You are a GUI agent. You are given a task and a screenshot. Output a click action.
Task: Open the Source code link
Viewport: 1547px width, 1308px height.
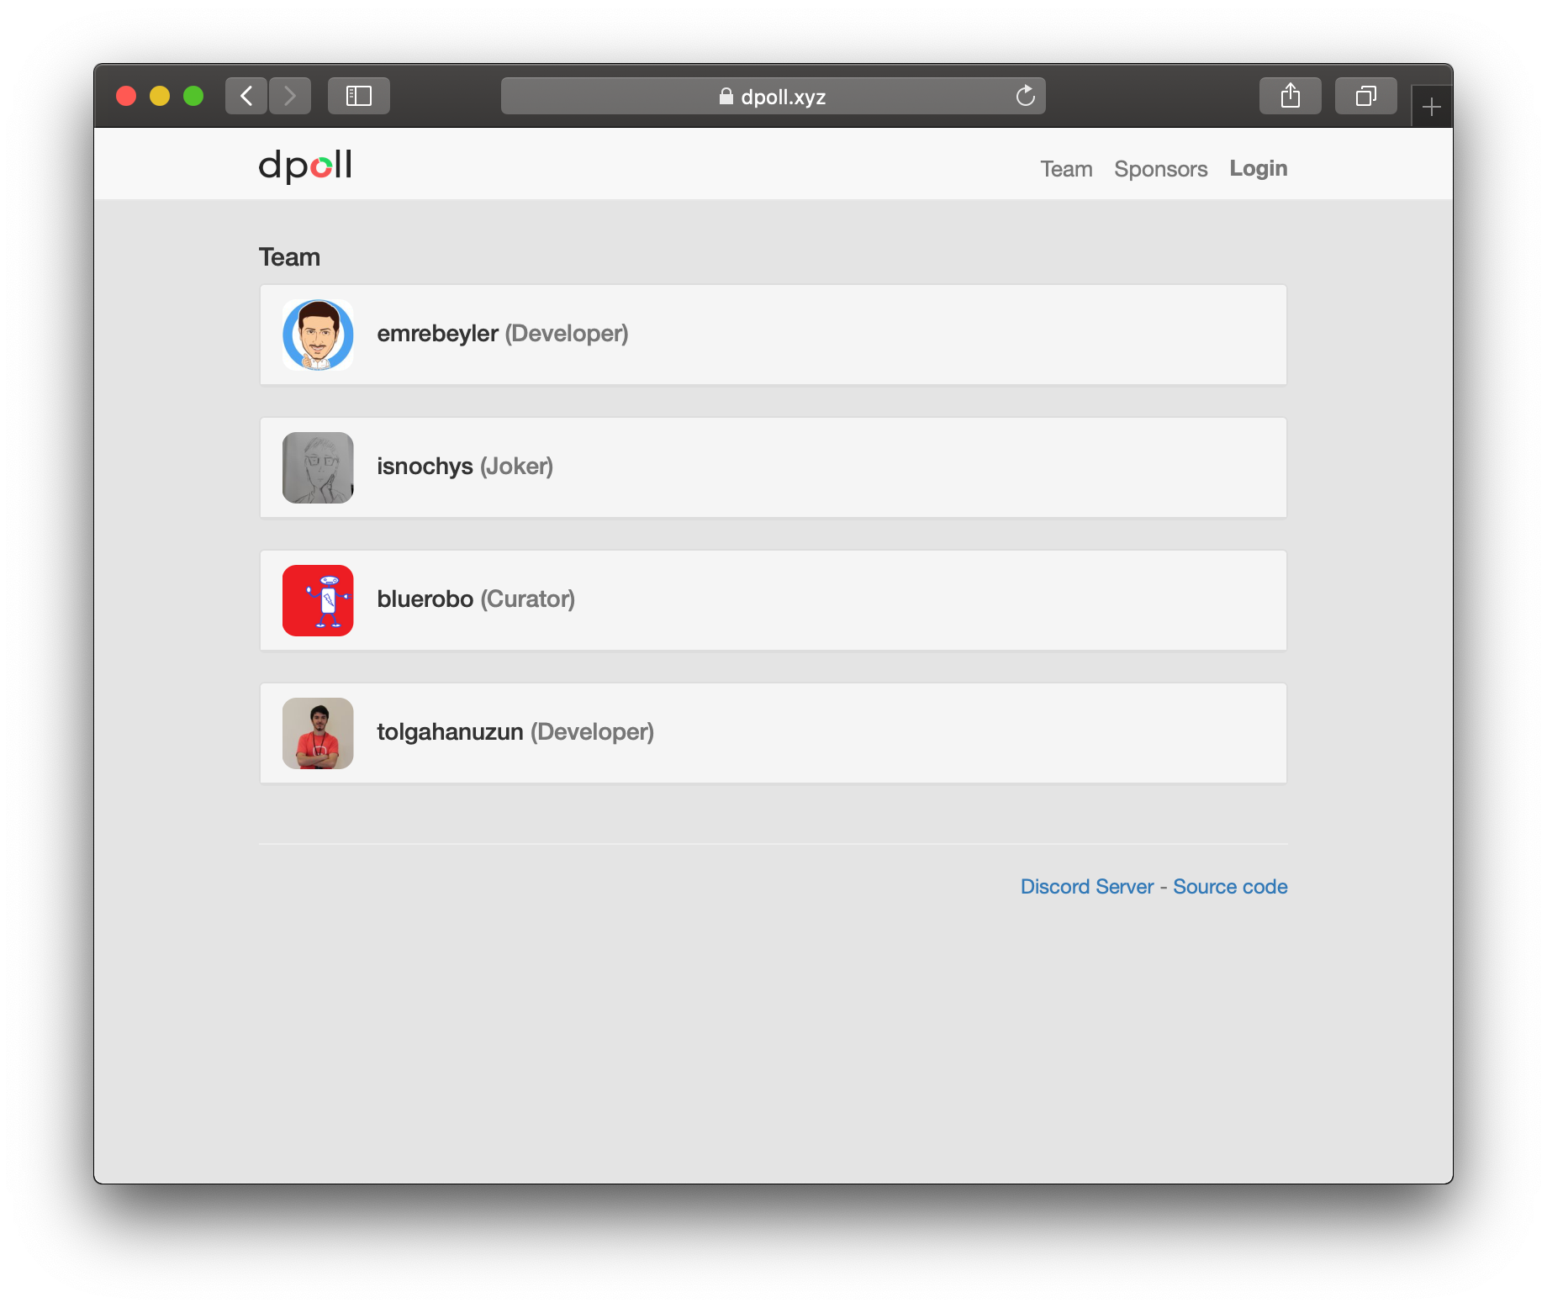pos(1231,887)
